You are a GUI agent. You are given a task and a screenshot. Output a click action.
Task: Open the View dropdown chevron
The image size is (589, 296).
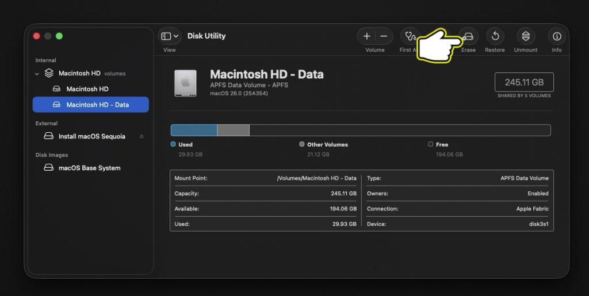[x=176, y=36]
